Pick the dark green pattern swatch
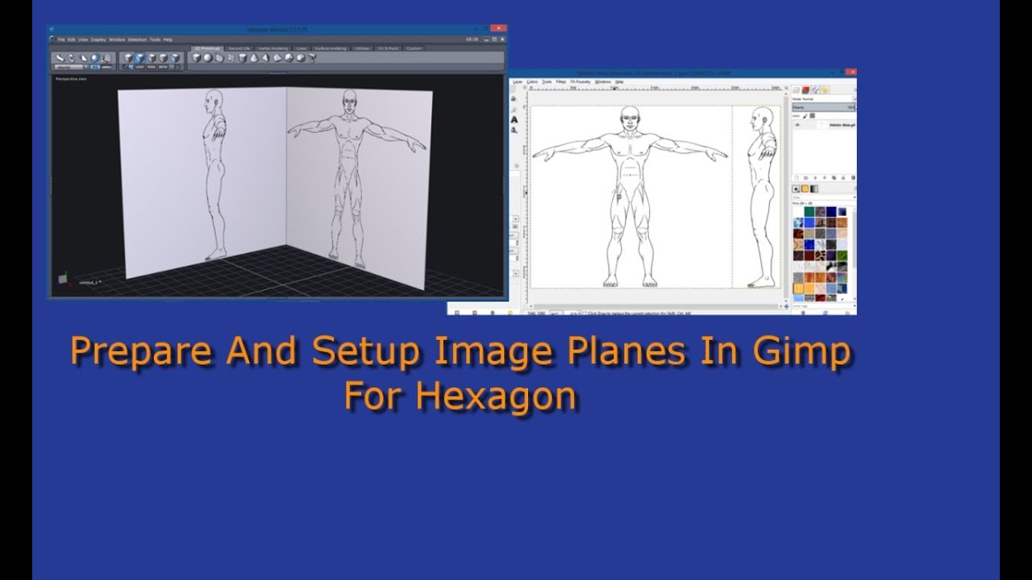1032x580 pixels. pos(809,212)
